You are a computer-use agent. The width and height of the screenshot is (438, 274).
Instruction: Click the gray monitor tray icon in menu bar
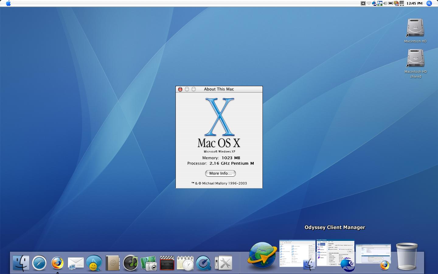pos(402,3)
